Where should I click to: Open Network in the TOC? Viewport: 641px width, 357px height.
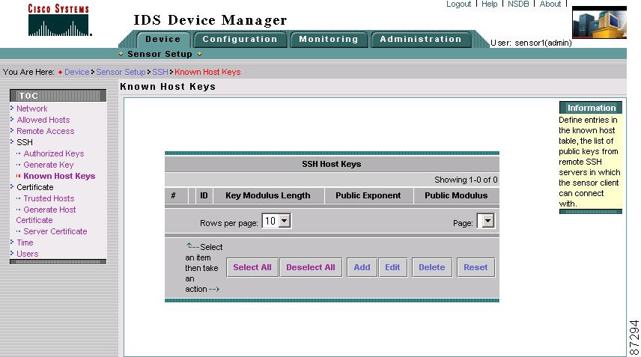pyautogui.click(x=32, y=109)
